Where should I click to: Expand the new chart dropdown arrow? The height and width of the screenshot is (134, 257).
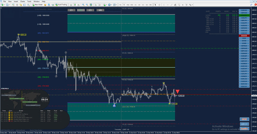tap(4, 5)
